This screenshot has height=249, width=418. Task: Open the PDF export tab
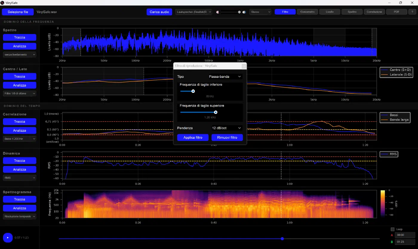point(397,12)
